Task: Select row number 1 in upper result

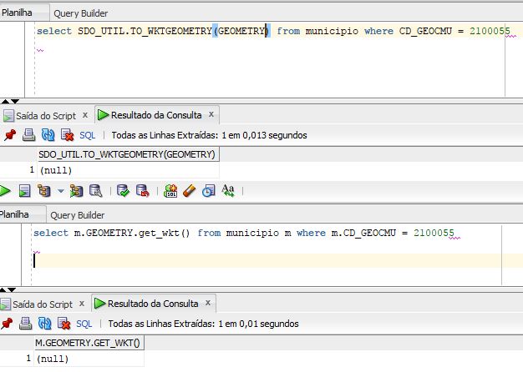Action: click(32, 170)
